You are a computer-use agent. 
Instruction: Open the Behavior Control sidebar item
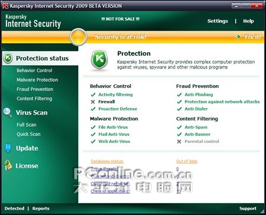click(34, 70)
